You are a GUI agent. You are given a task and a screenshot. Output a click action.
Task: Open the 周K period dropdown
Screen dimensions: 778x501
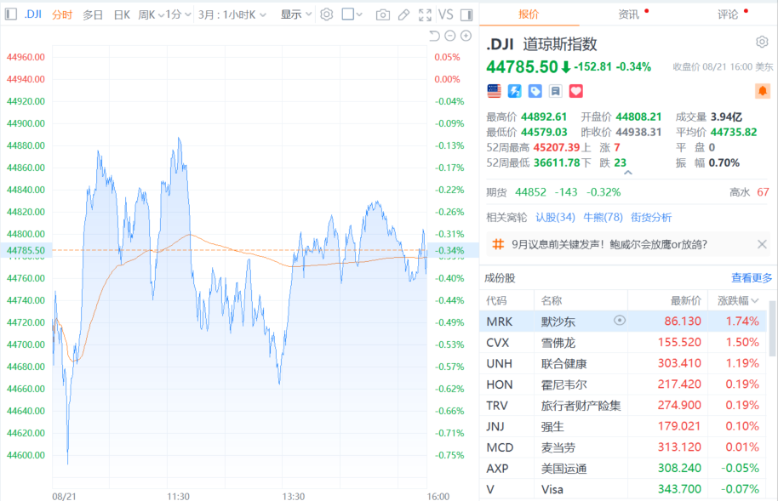tap(151, 14)
